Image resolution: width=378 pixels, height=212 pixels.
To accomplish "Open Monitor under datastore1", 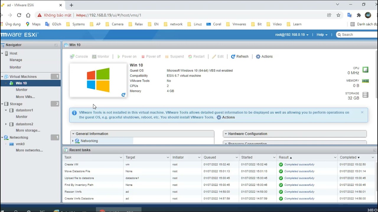I will tap(22, 117).
